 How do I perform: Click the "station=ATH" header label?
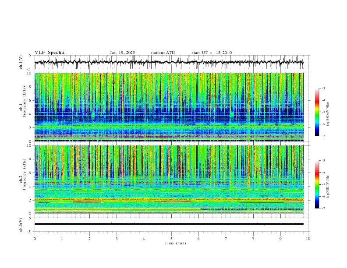coord(163,53)
